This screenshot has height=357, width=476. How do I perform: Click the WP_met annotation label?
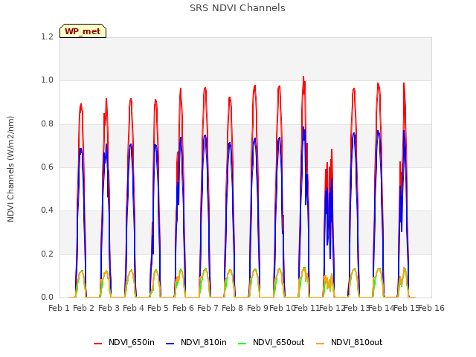click(83, 31)
